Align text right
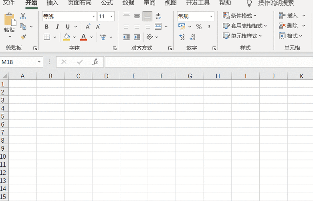The height and width of the screenshot is (201, 313). pyautogui.click(x=147, y=27)
